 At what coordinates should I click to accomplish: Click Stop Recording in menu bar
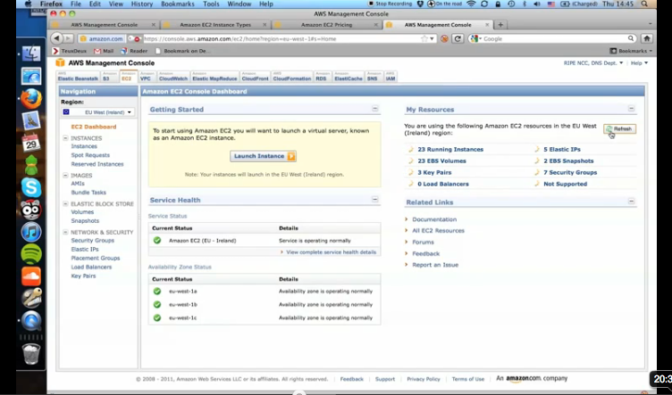pos(390,4)
